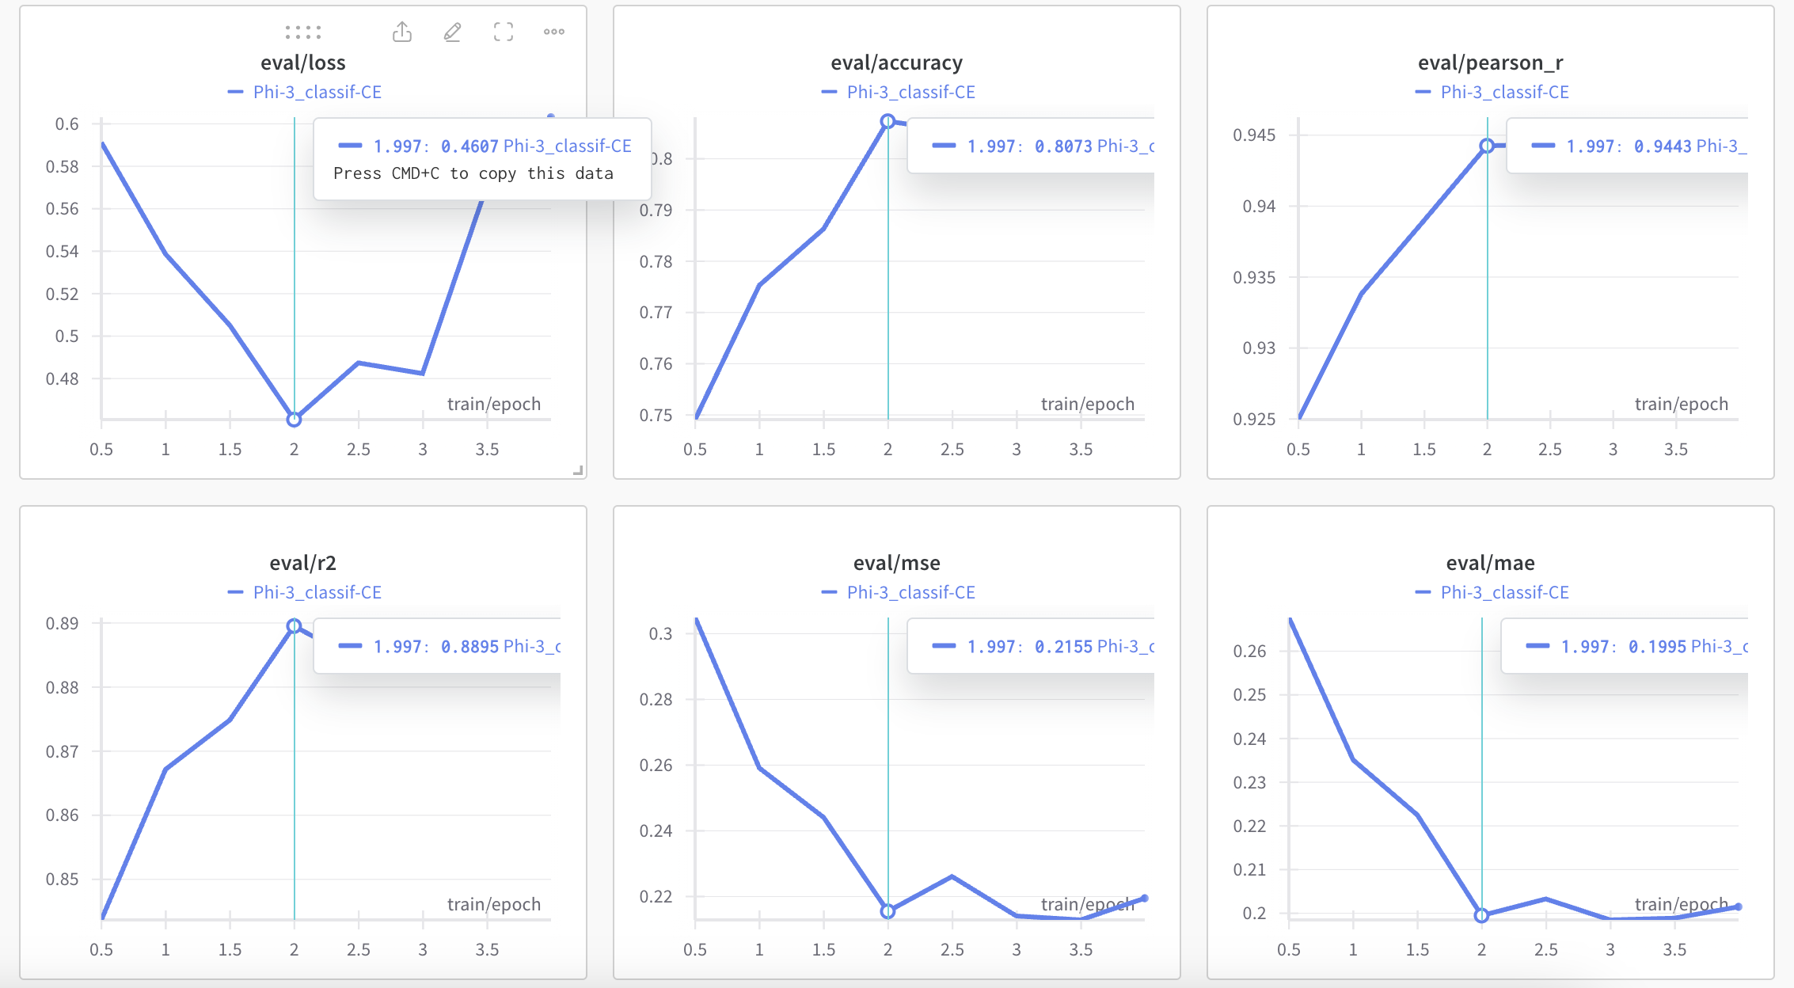Click the Phi-3_classif-CE legend in eval/loss
Viewport: 1794px width, 988px height.
click(317, 92)
